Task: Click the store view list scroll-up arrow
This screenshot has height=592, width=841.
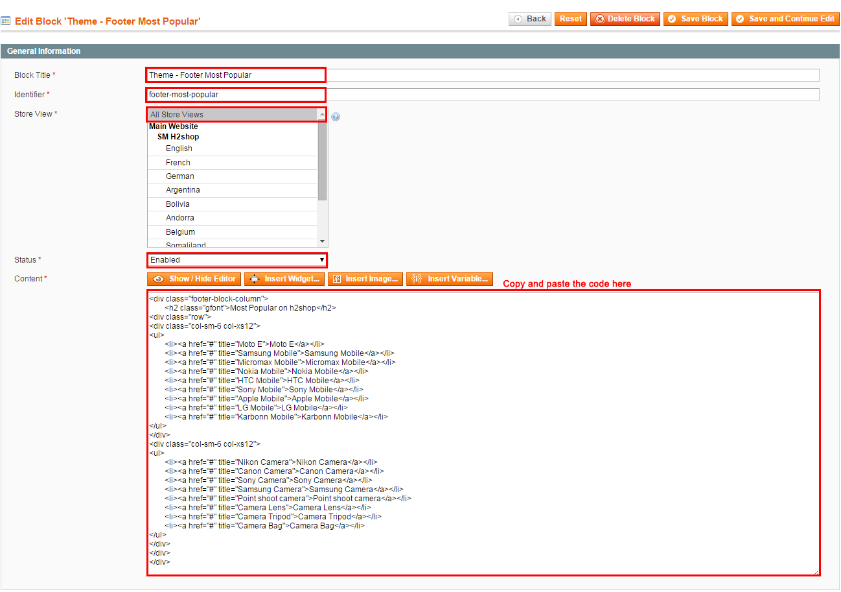Action: (323, 114)
